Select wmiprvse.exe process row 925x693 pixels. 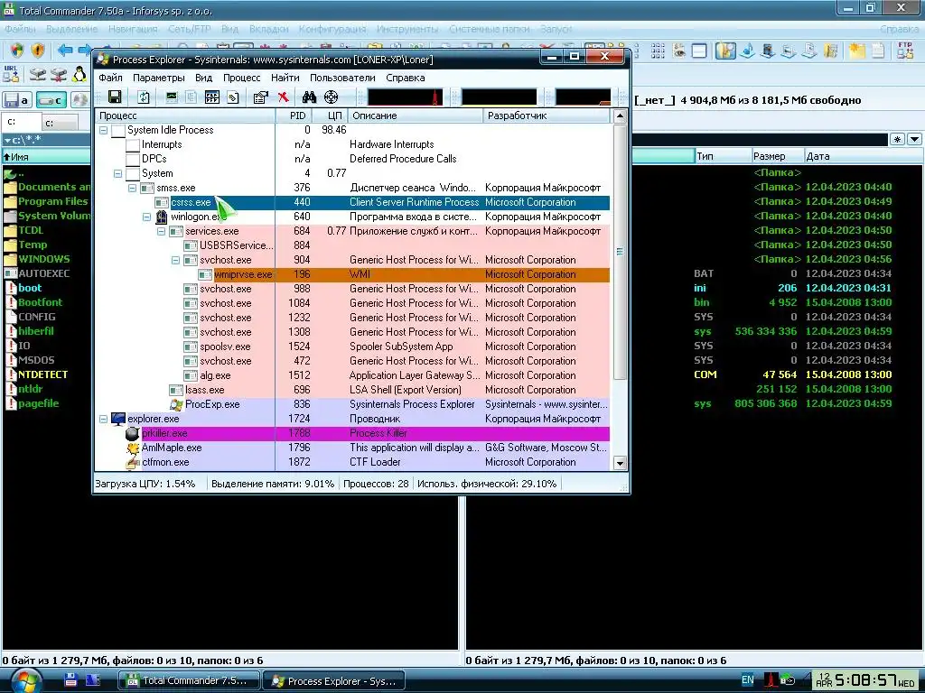tap(352, 274)
